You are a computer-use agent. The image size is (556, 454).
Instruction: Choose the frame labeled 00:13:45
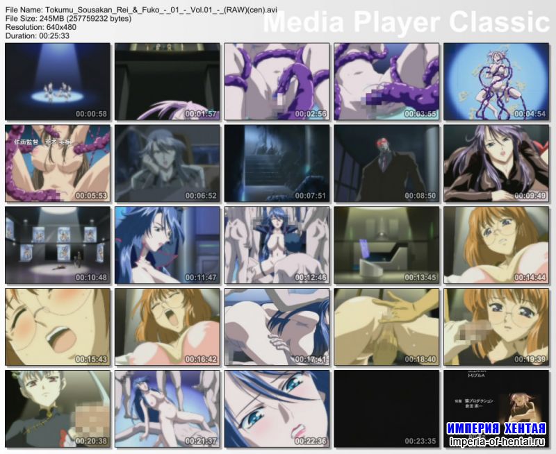(386, 246)
